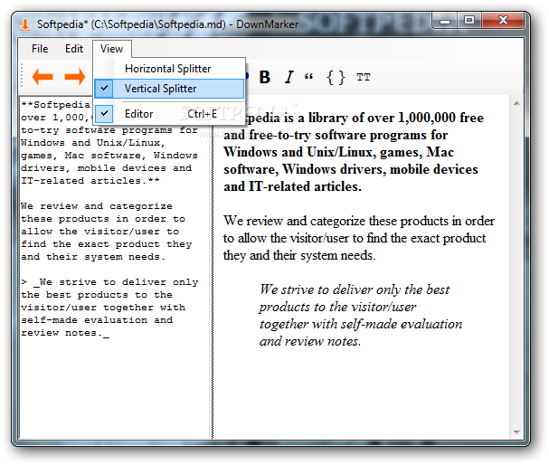The image size is (549, 465).
Task: Insert code block with curly braces icon
Action: coord(336,78)
